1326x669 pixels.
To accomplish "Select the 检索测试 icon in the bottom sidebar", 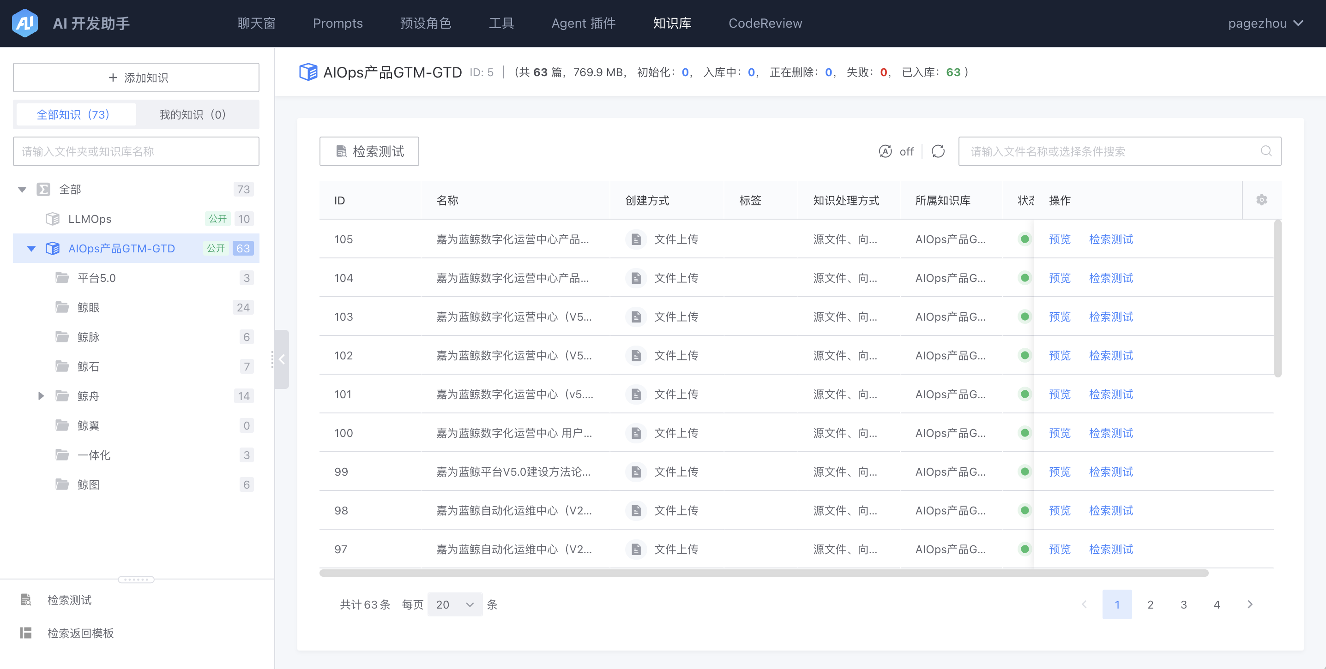I will (x=26, y=600).
